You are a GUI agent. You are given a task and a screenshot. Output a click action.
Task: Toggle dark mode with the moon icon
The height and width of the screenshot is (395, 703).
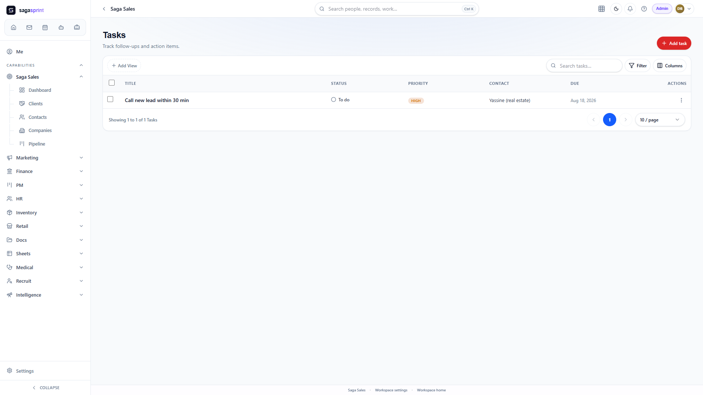point(616,9)
